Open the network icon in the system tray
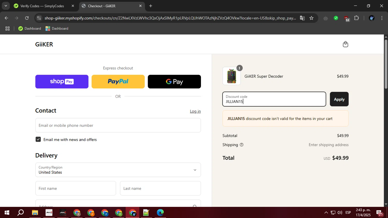 pyautogui.click(x=333, y=213)
